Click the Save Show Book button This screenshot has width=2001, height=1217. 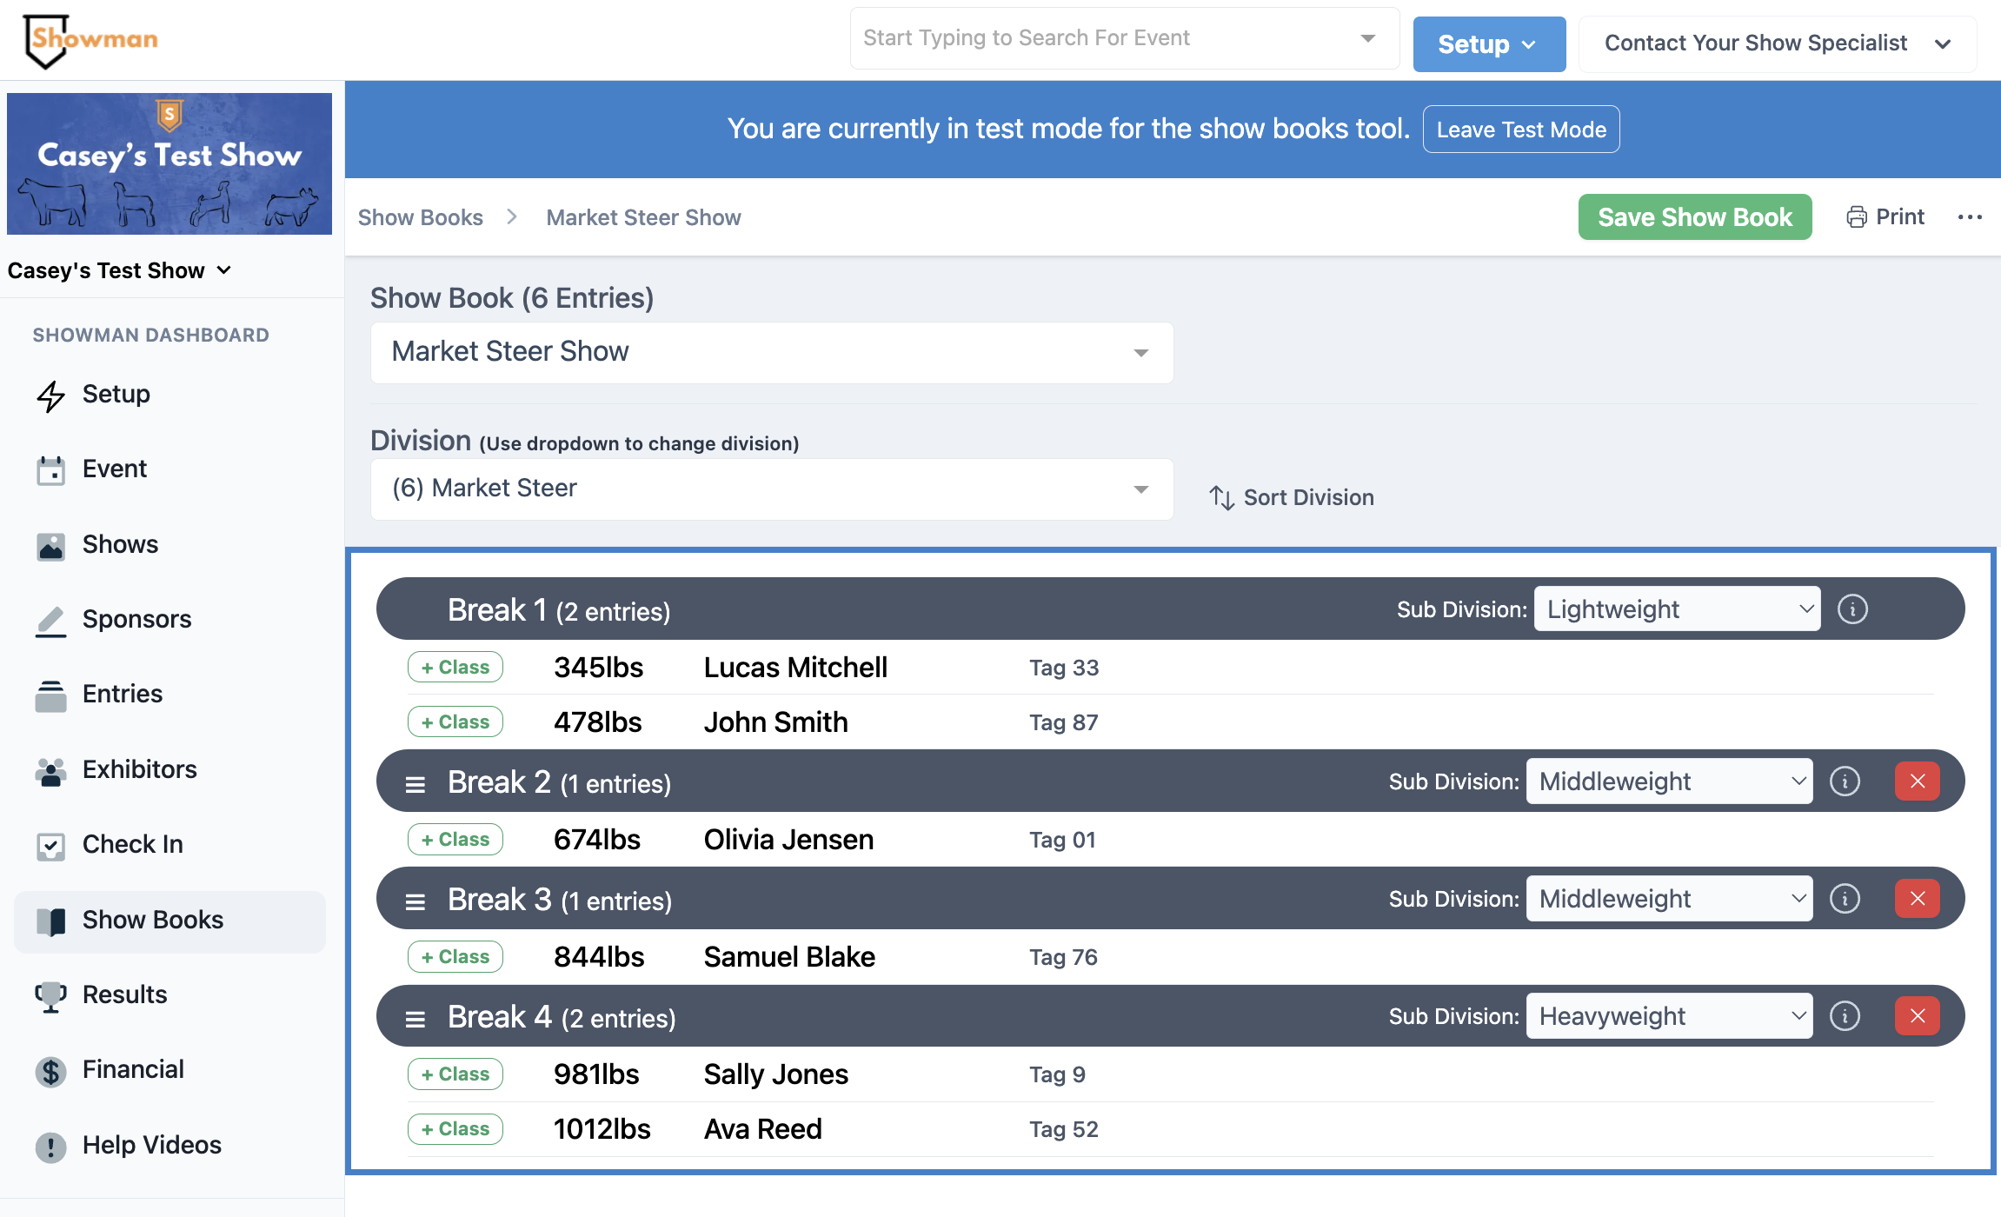point(1694,217)
